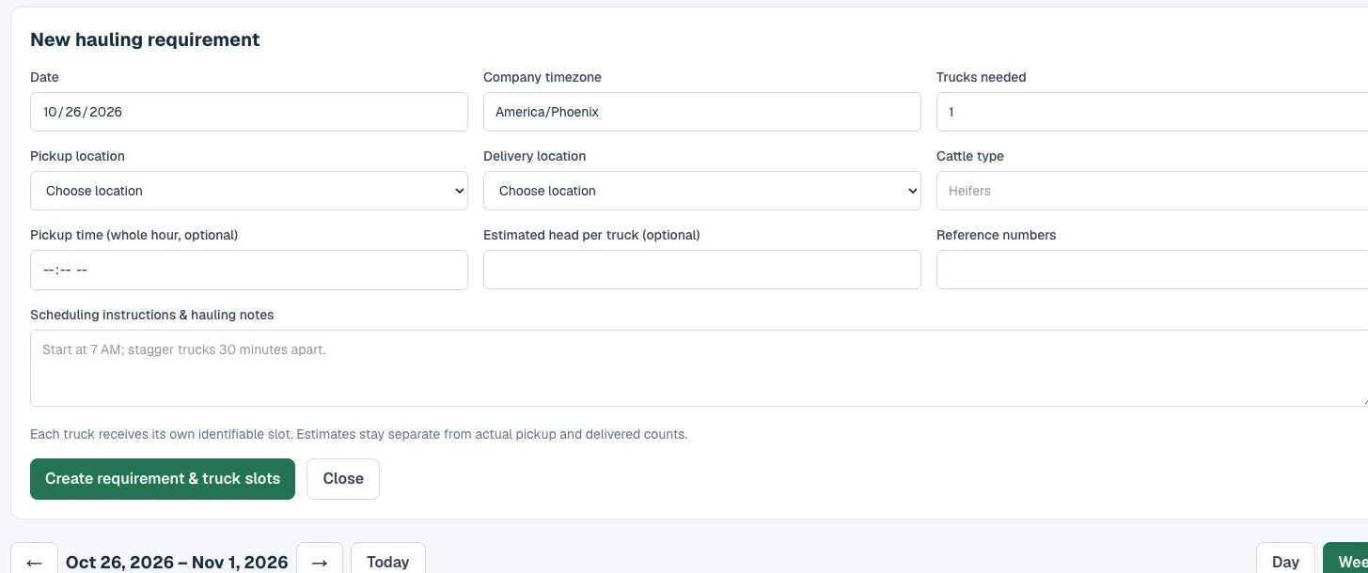Viewport: 1368px width, 573px height.
Task: Set the Trucks needed value
Action: tap(1152, 112)
